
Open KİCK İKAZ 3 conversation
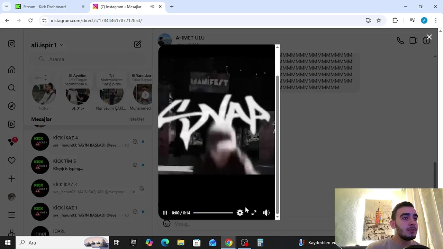[88, 188]
